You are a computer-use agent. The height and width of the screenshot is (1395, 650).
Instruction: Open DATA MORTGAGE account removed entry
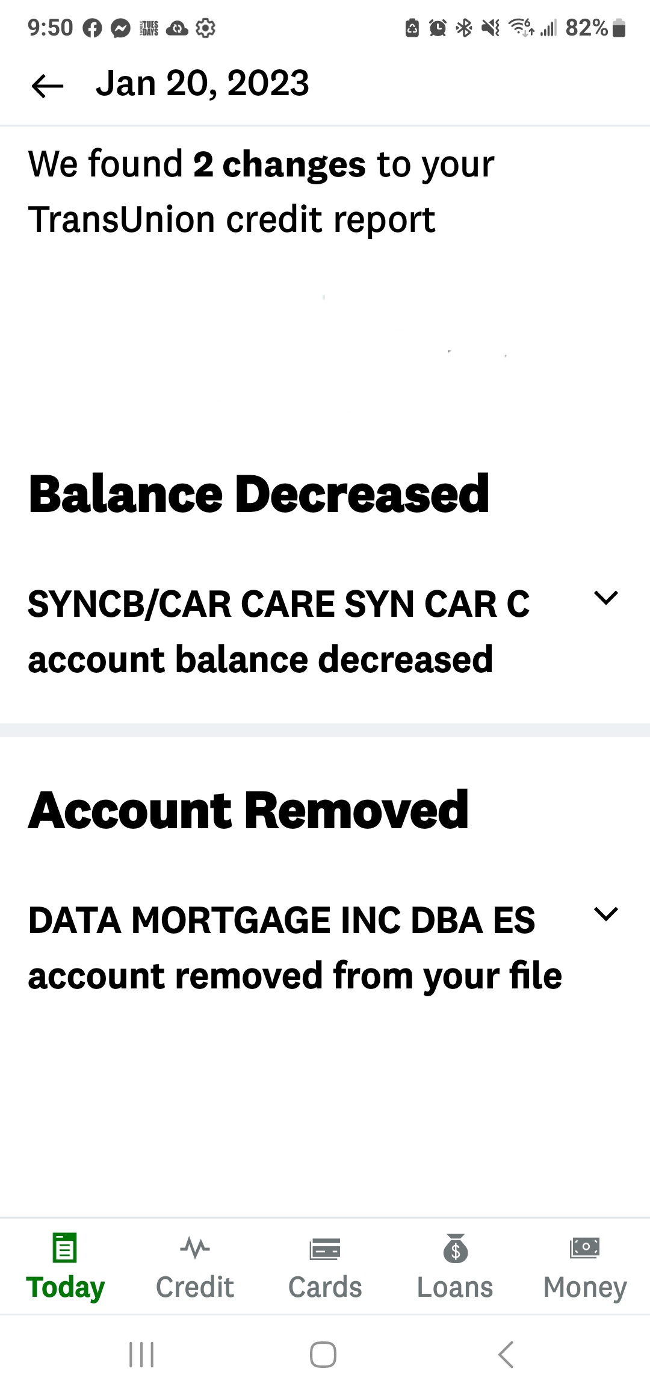(295, 947)
